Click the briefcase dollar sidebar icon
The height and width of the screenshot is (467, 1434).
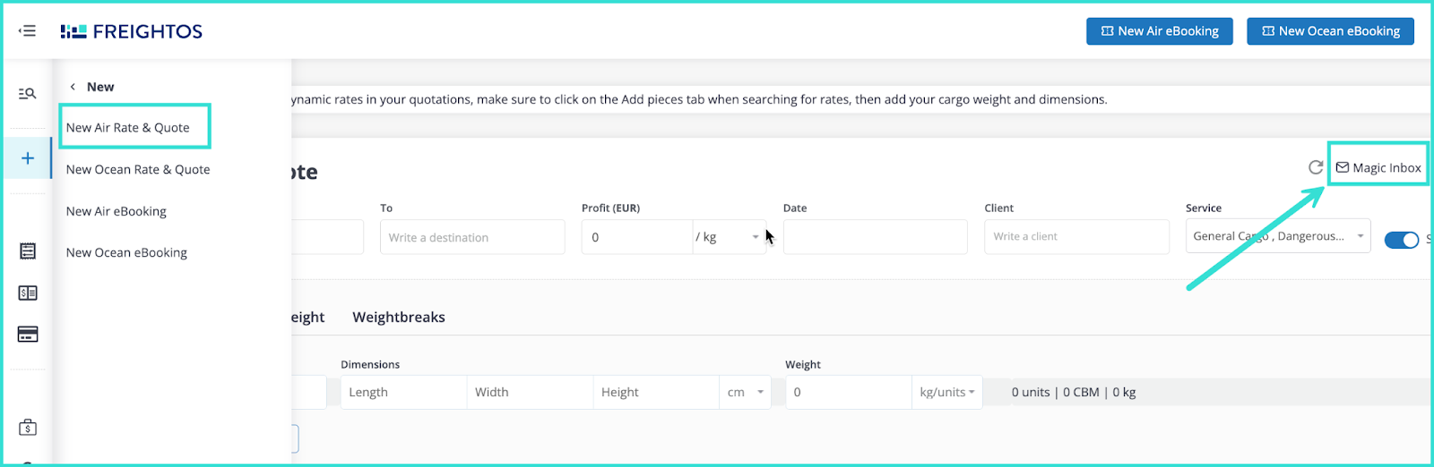(x=28, y=428)
